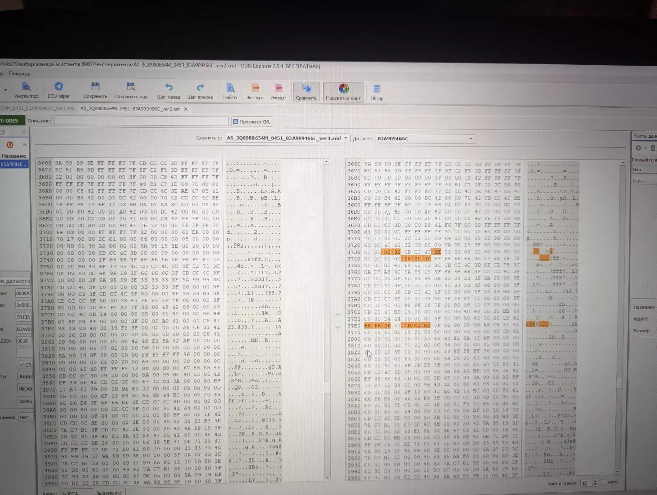Click the Просмотр XML button
Viewport: 657px width, 495px height.
coord(252,122)
